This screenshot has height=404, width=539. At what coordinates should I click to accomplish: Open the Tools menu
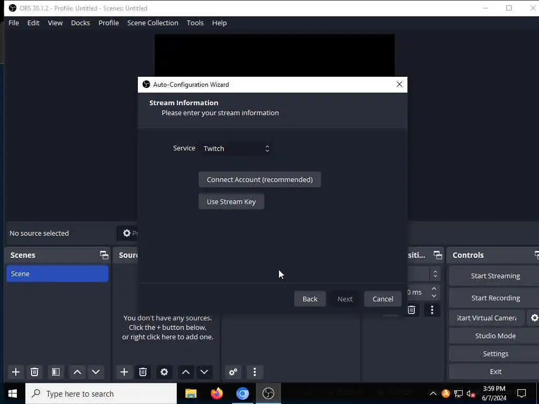point(195,23)
